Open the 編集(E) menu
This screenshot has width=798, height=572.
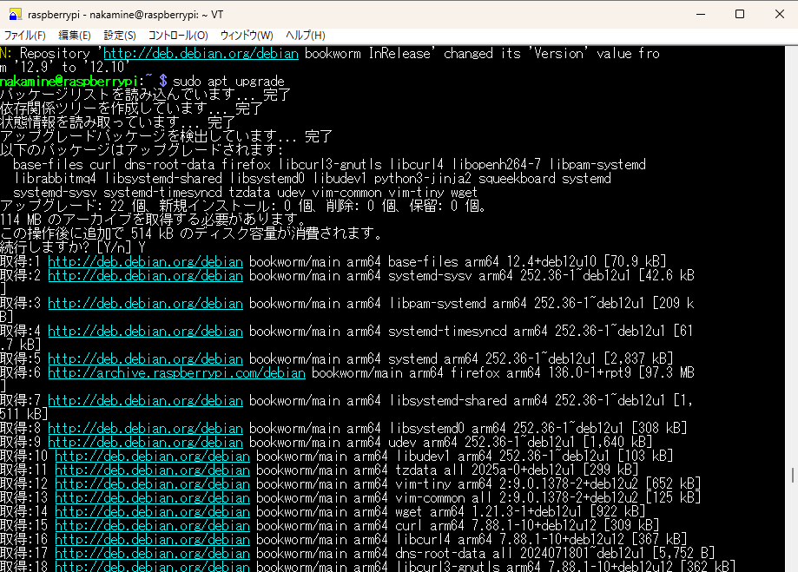(x=75, y=36)
